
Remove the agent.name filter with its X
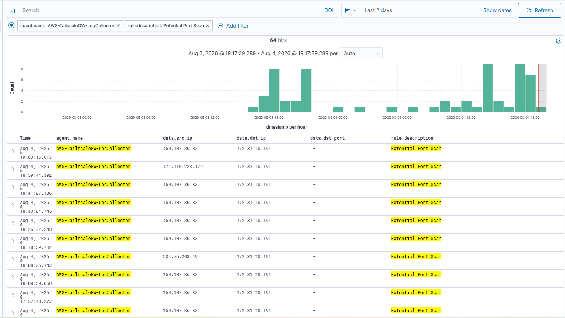pyautogui.click(x=118, y=26)
